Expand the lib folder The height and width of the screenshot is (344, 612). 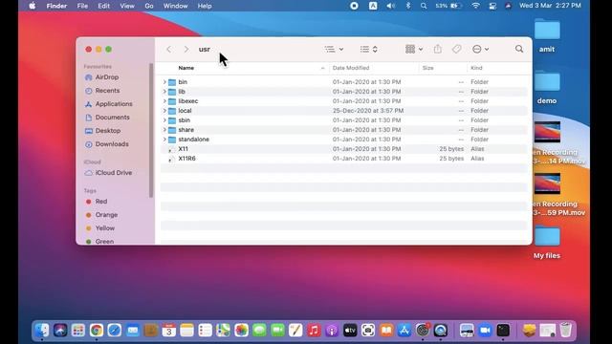[x=164, y=92]
